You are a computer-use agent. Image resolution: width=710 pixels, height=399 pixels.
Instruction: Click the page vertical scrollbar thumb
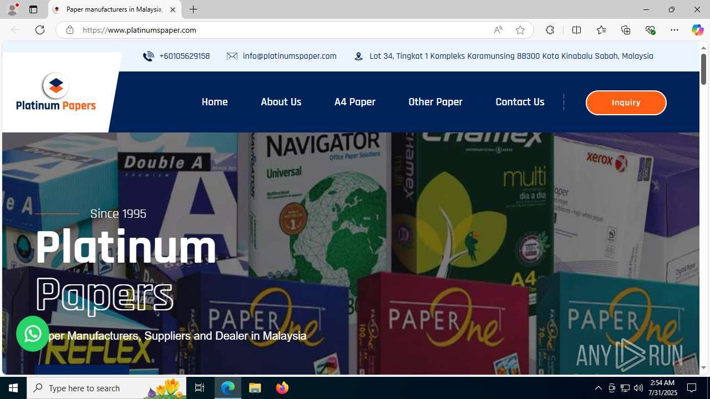click(703, 69)
